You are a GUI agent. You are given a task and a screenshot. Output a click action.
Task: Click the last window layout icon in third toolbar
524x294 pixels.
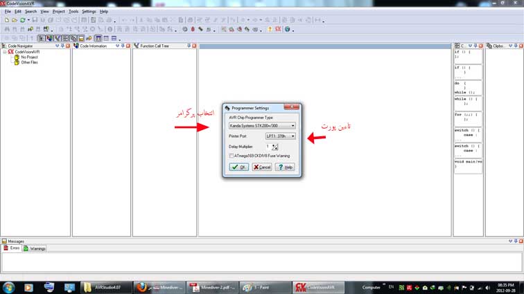pyautogui.click(x=114, y=38)
